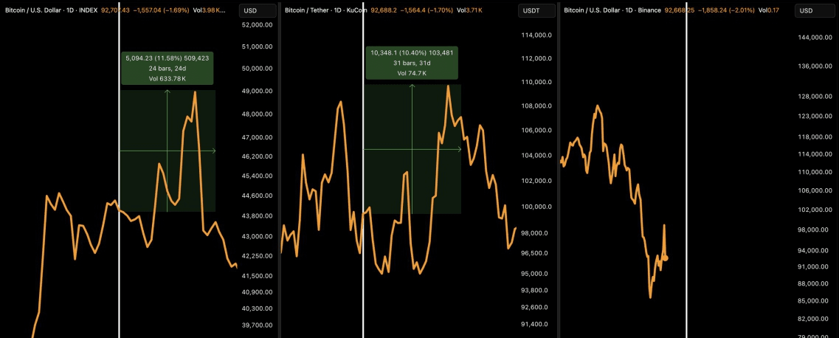Click the '41,500.00' price axis label
This screenshot has height=338, width=839.
pyautogui.click(x=258, y=276)
